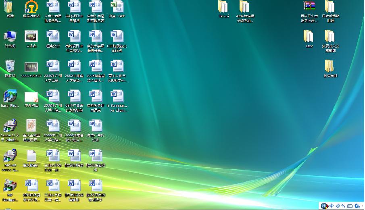
Task: Open IME settings gear icon
Action: 357,206
